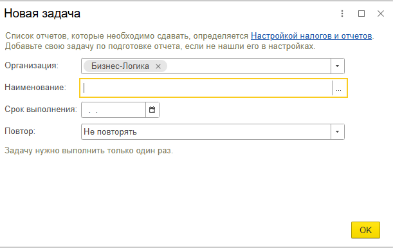Select the Не повторять repeat field
This screenshot has height=248, width=393.
tap(206, 132)
